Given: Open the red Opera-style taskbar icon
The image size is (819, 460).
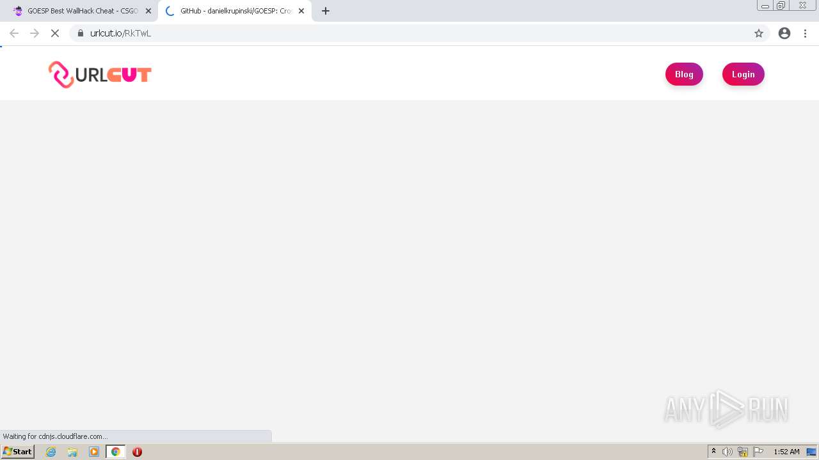Looking at the screenshot, I should tap(137, 452).
